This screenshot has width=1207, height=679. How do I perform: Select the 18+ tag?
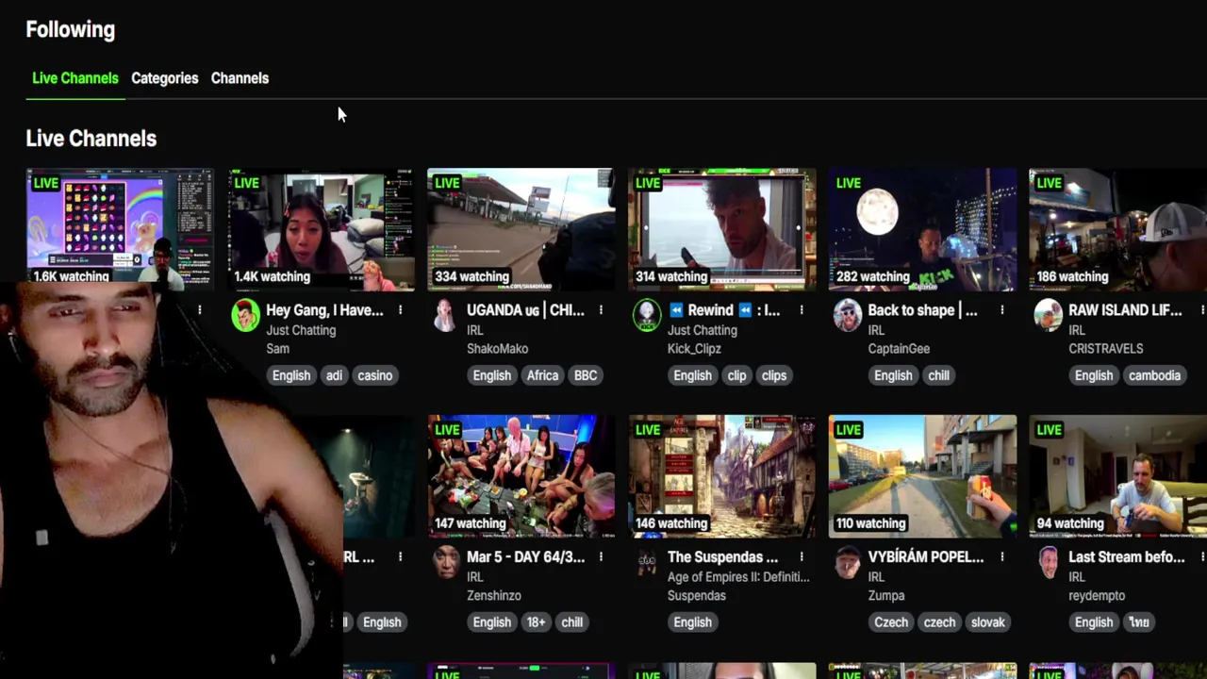[536, 622]
